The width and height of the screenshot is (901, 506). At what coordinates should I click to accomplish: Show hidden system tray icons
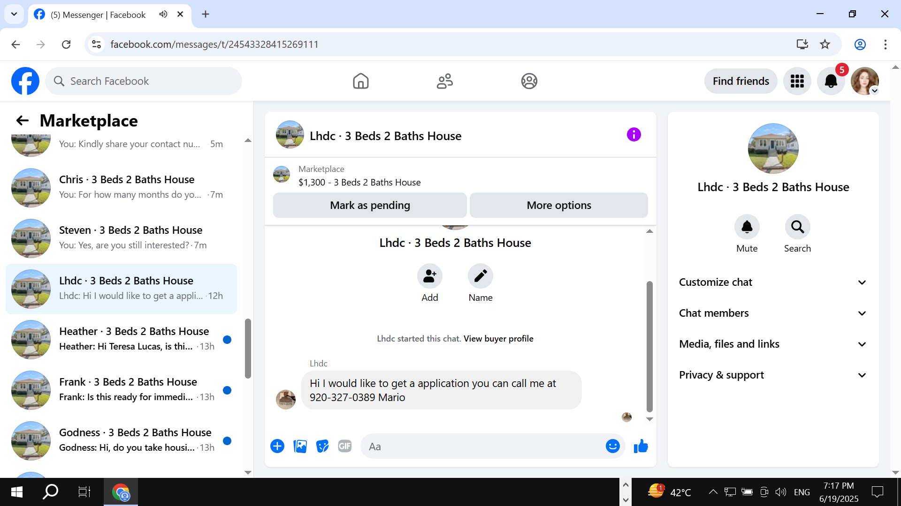(x=713, y=492)
